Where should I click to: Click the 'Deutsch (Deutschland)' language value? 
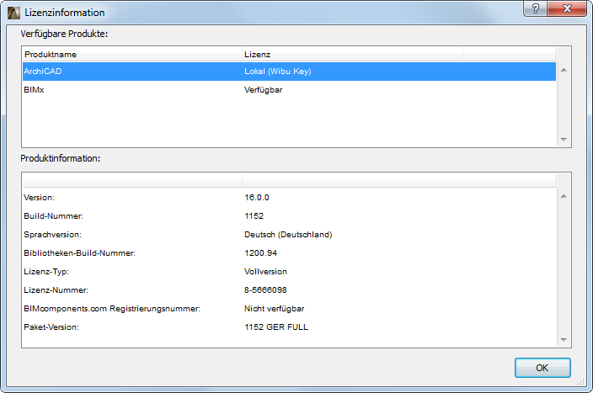tap(288, 235)
